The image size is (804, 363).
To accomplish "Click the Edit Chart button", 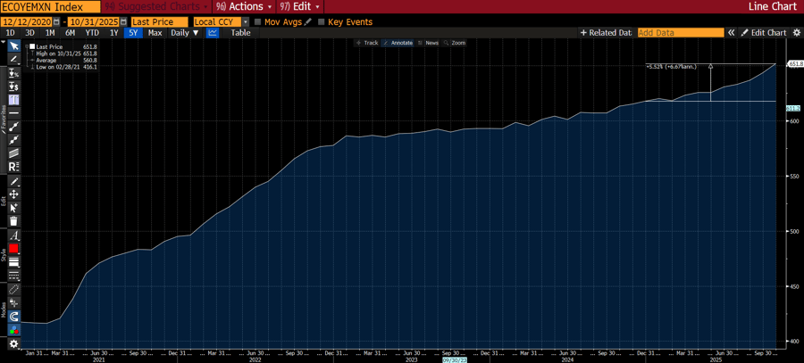I will (x=763, y=33).
